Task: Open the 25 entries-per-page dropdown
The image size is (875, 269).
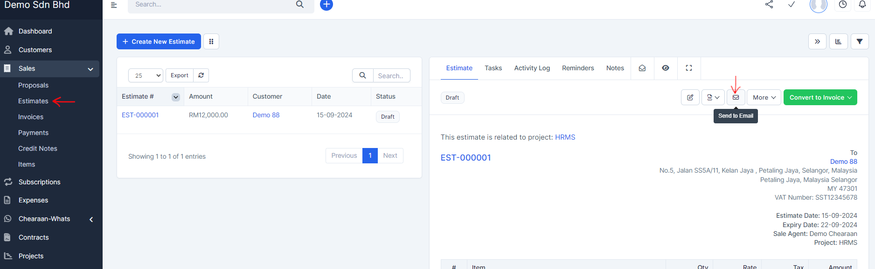Action: pos(146,75)
